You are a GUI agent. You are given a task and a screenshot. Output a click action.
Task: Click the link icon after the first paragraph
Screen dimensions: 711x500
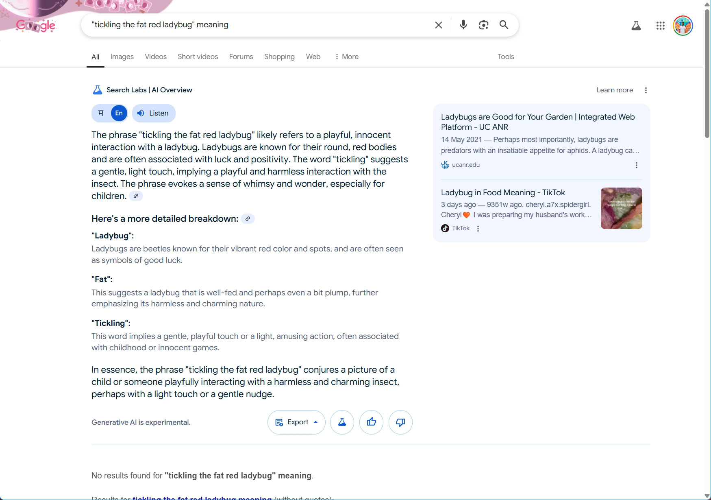(x=136, y=196)
